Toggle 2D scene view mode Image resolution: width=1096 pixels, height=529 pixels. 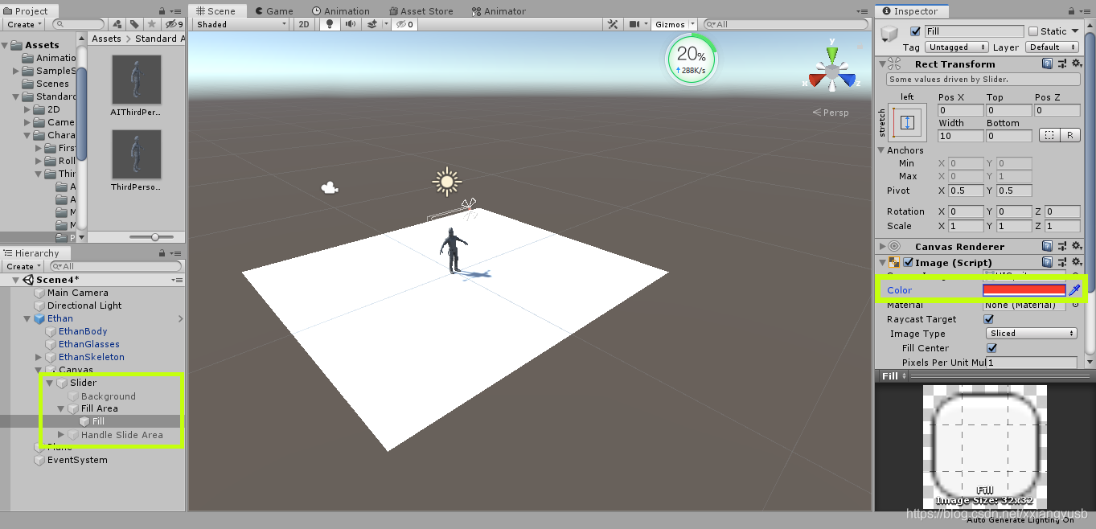click(304, 24)
